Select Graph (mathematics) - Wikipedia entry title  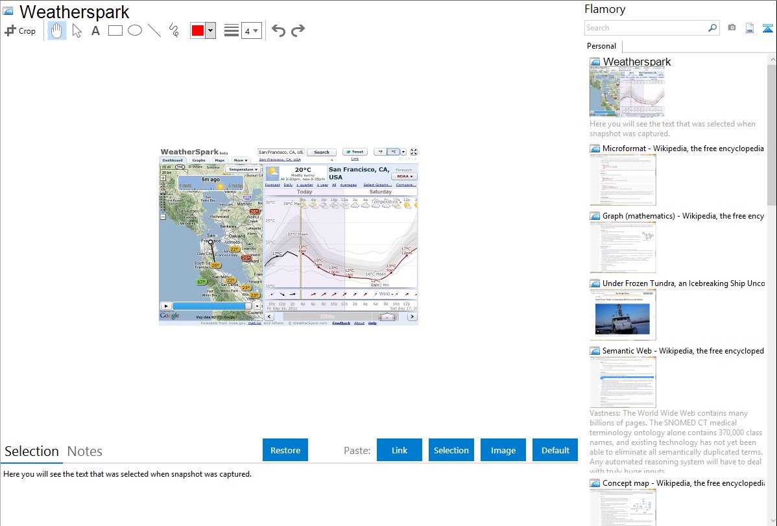(x=683, y=216)
